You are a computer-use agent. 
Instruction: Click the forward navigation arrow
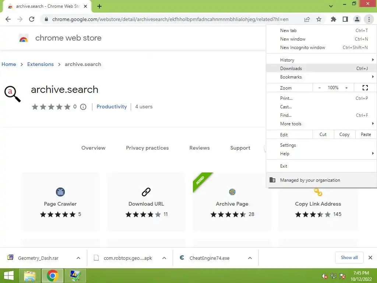point(20,19)
